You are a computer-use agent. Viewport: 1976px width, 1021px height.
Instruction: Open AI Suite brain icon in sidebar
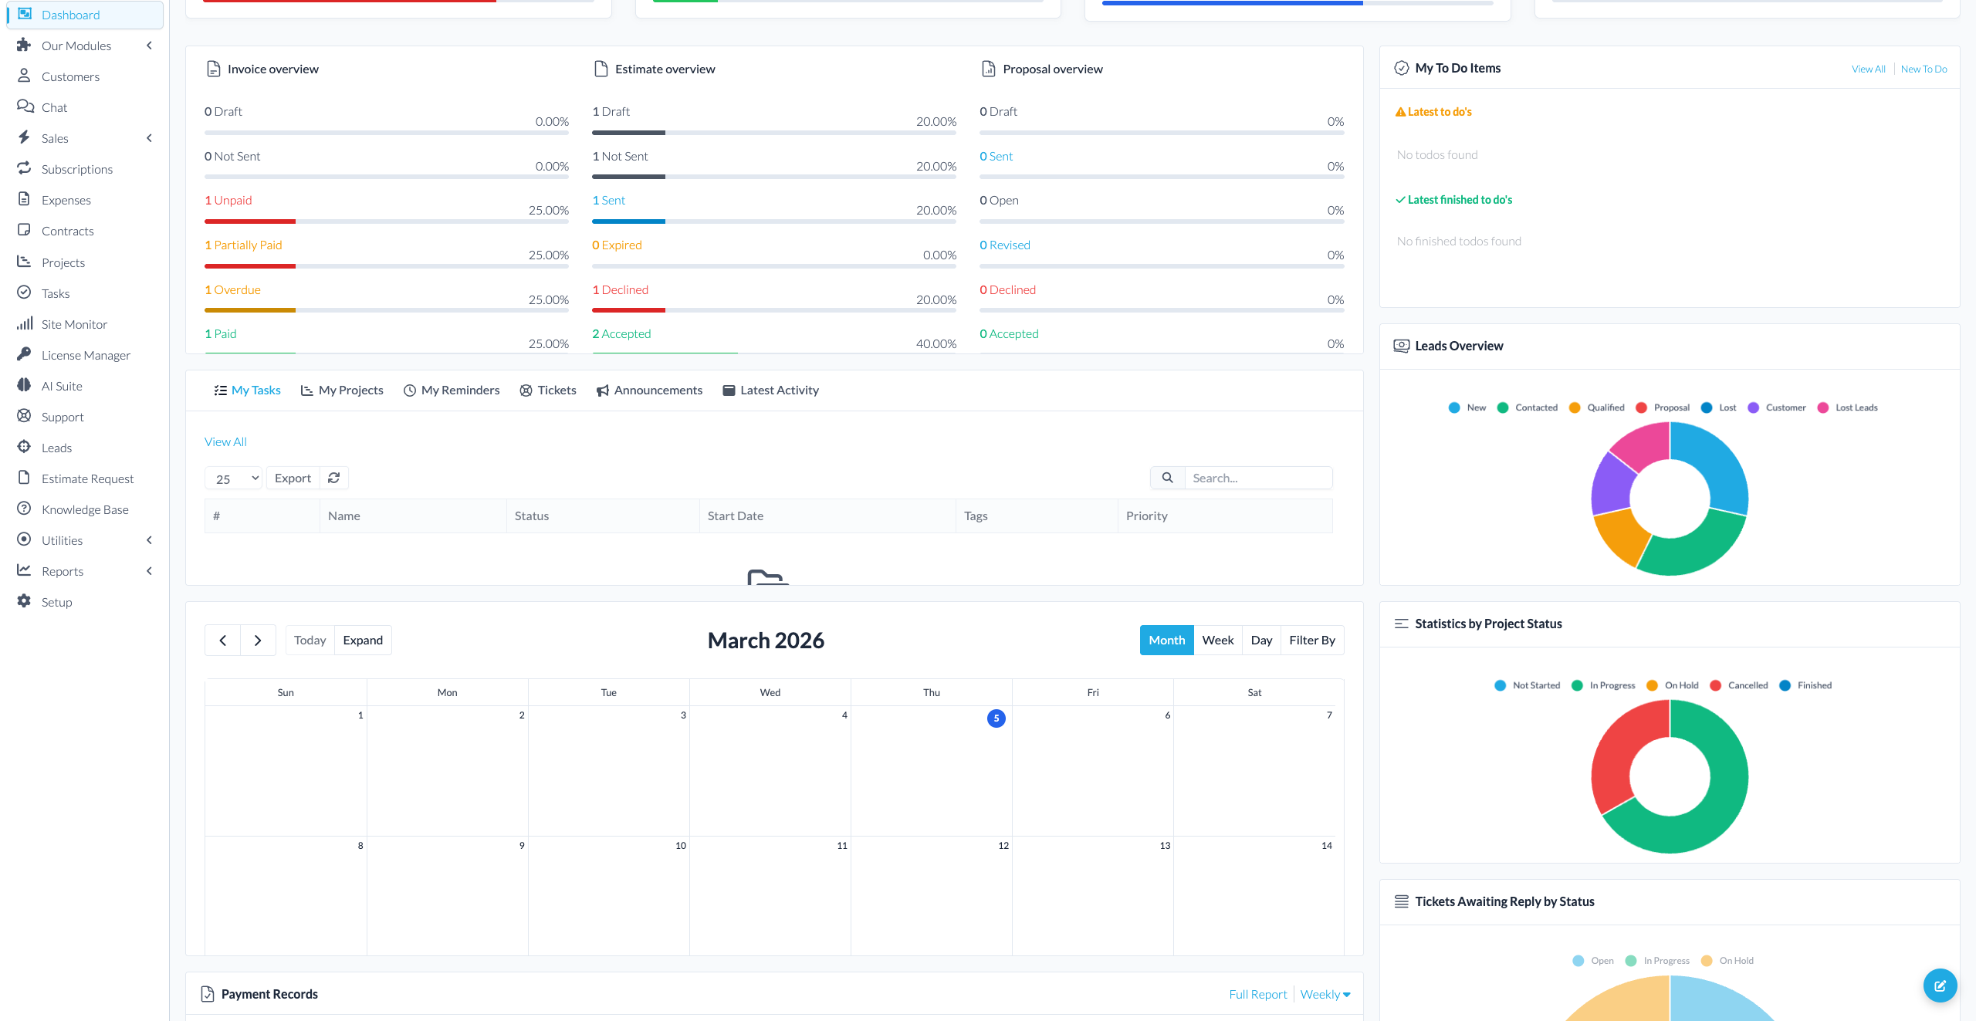25,386
